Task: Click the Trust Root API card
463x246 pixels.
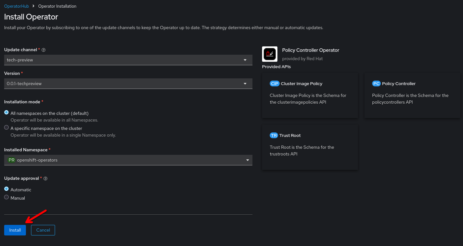Action: coord(310,147)
